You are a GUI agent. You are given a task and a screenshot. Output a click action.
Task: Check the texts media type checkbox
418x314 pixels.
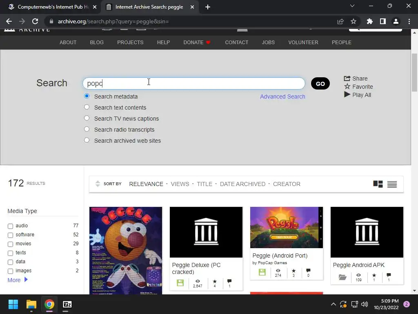click(x=10, y=253)
